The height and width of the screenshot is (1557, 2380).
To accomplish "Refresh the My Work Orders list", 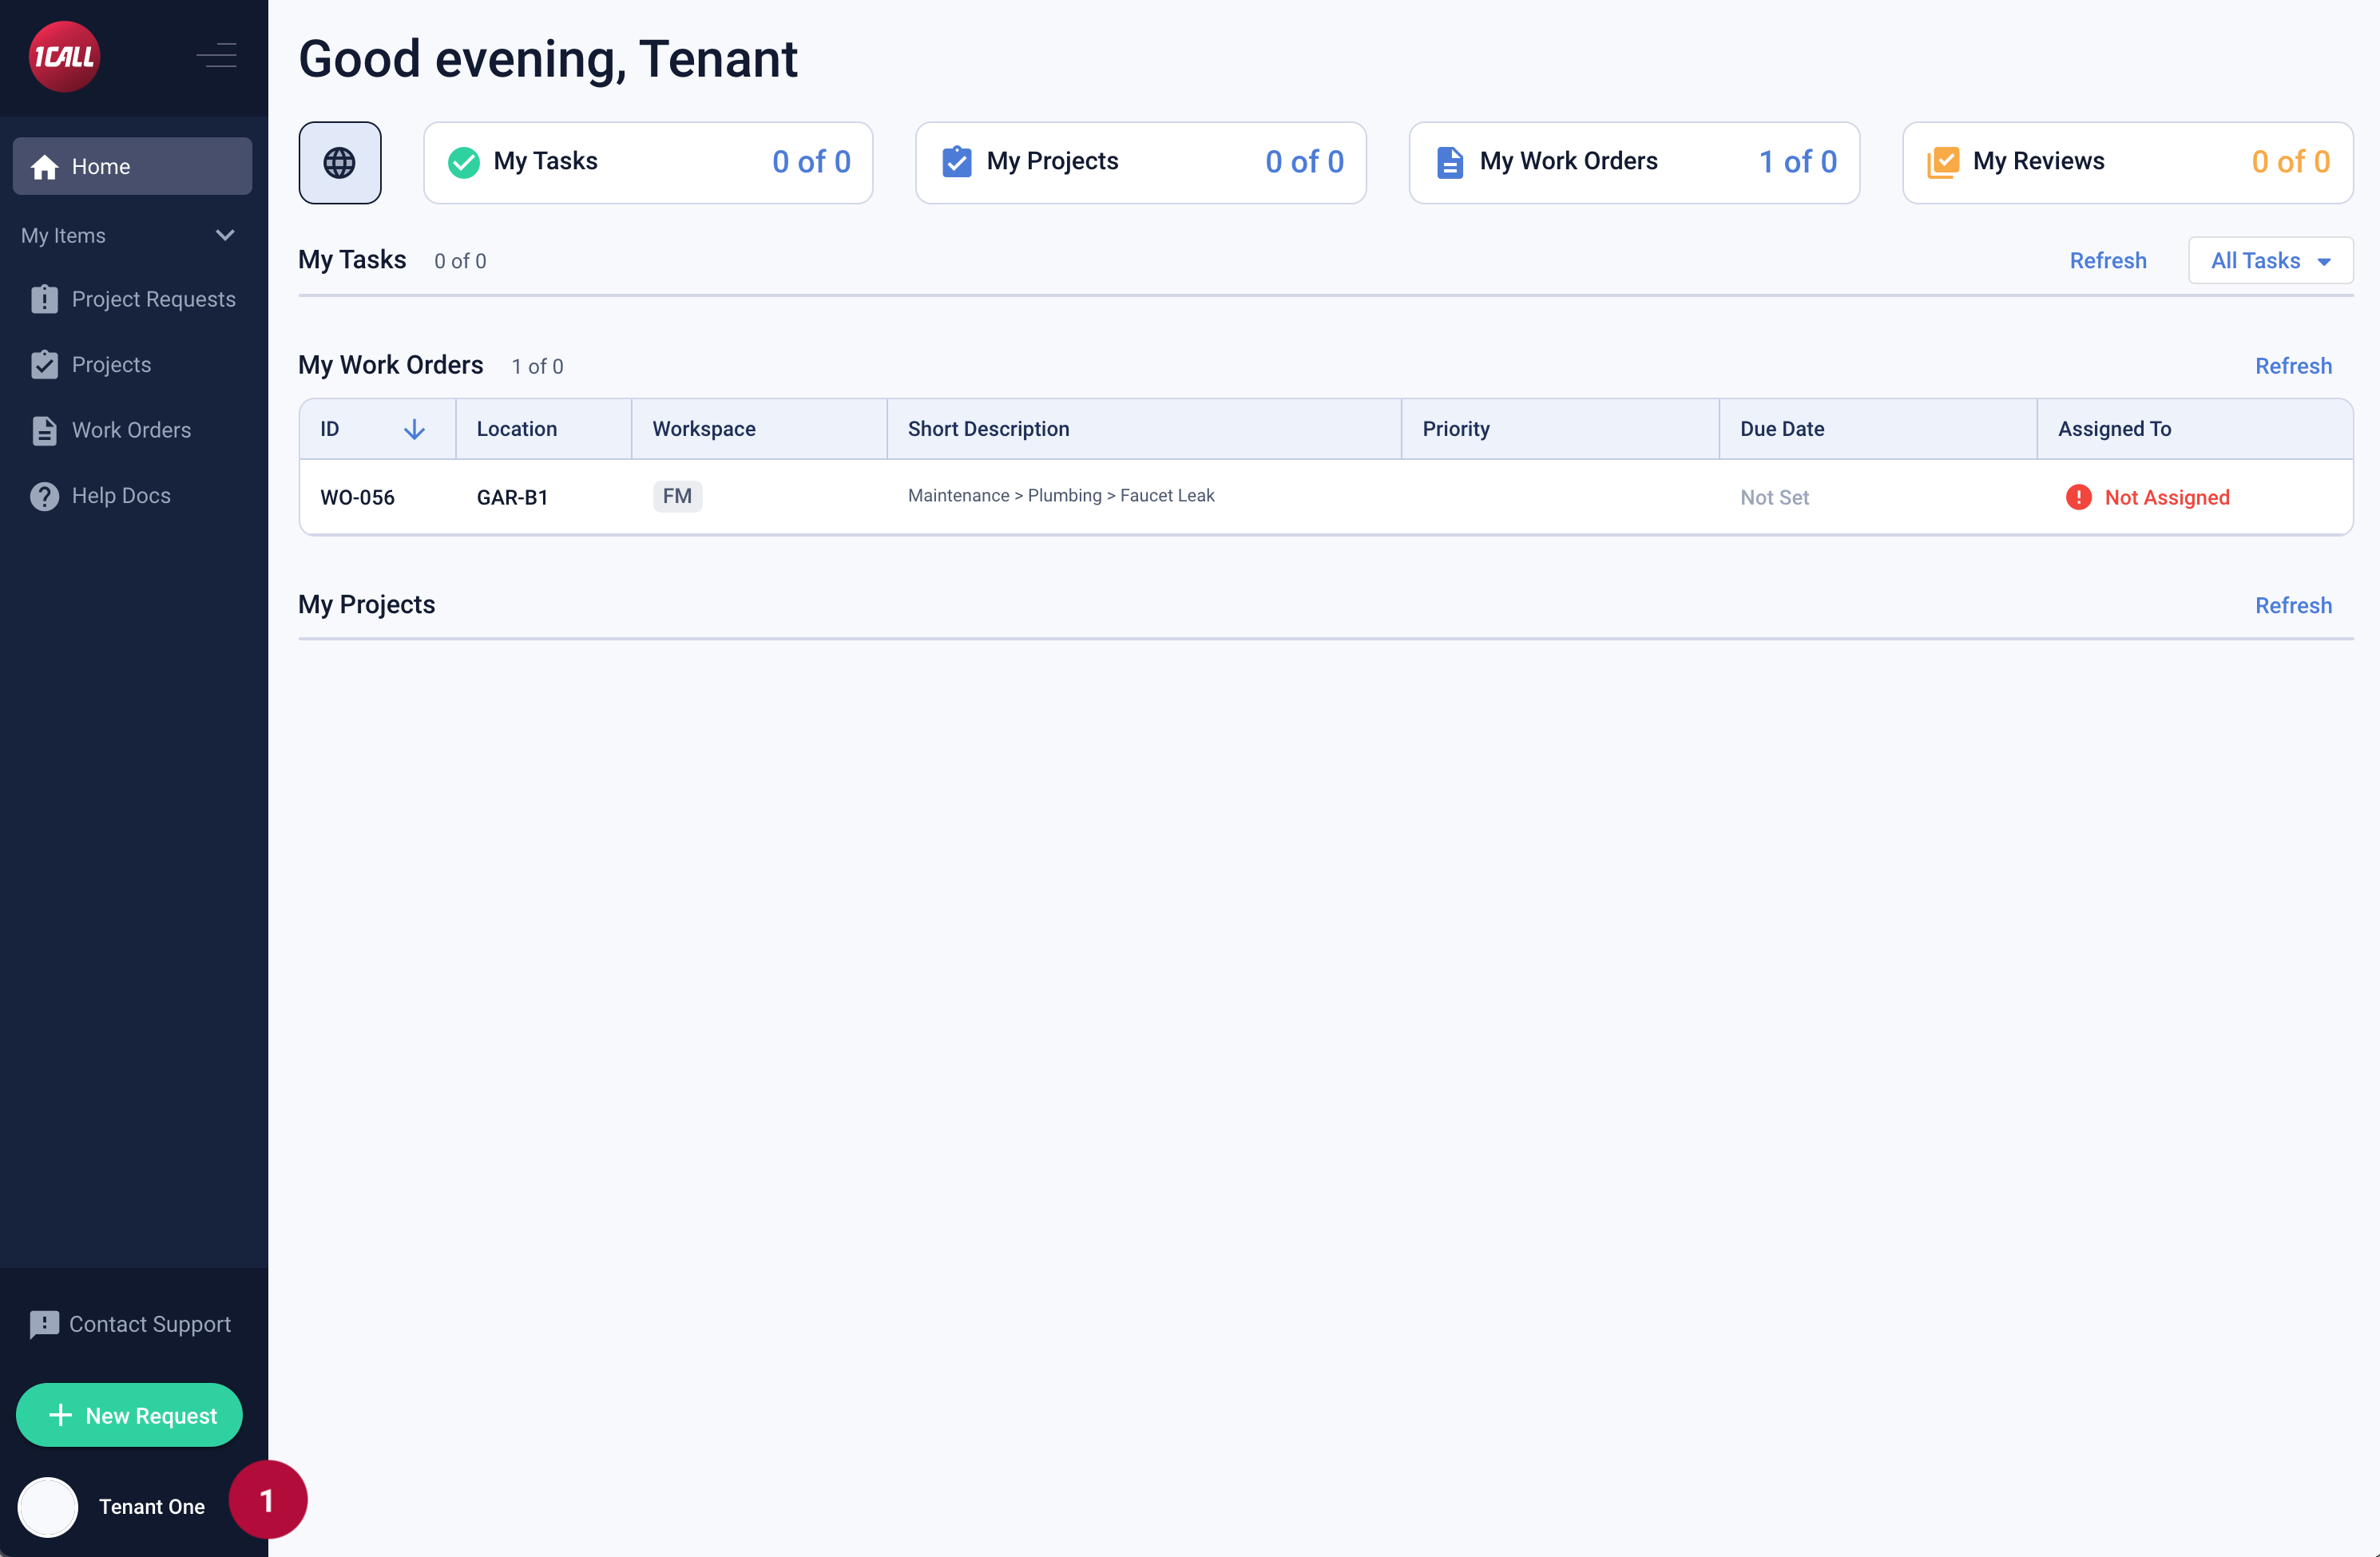I will [x=2292, y=366].
